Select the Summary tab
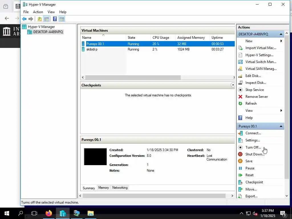 [x=89, y=188]
